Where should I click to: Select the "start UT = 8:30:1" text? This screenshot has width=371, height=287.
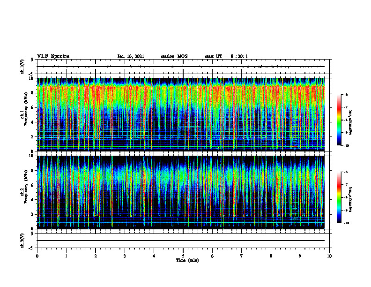[x=226, y=56]
